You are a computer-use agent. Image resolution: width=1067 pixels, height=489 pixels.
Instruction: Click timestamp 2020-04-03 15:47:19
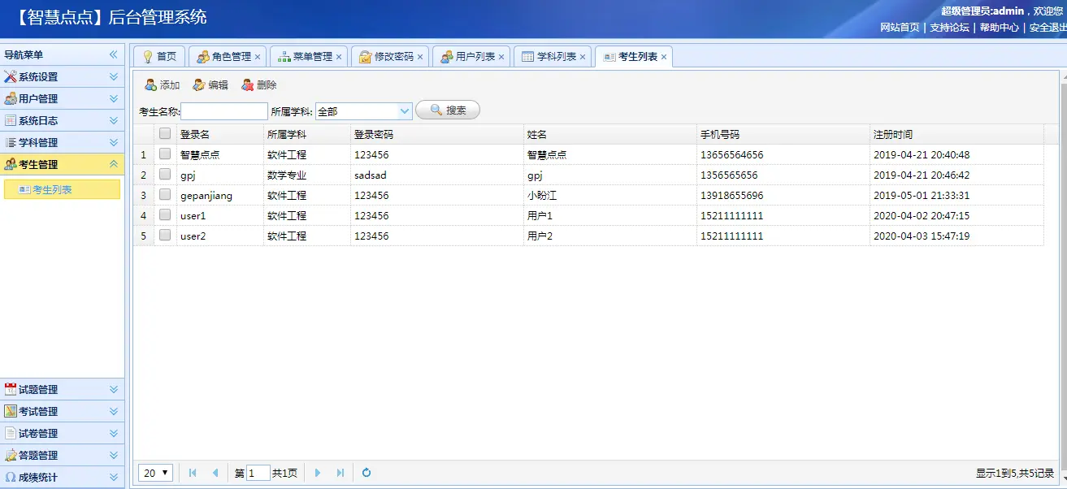point(922,236)
